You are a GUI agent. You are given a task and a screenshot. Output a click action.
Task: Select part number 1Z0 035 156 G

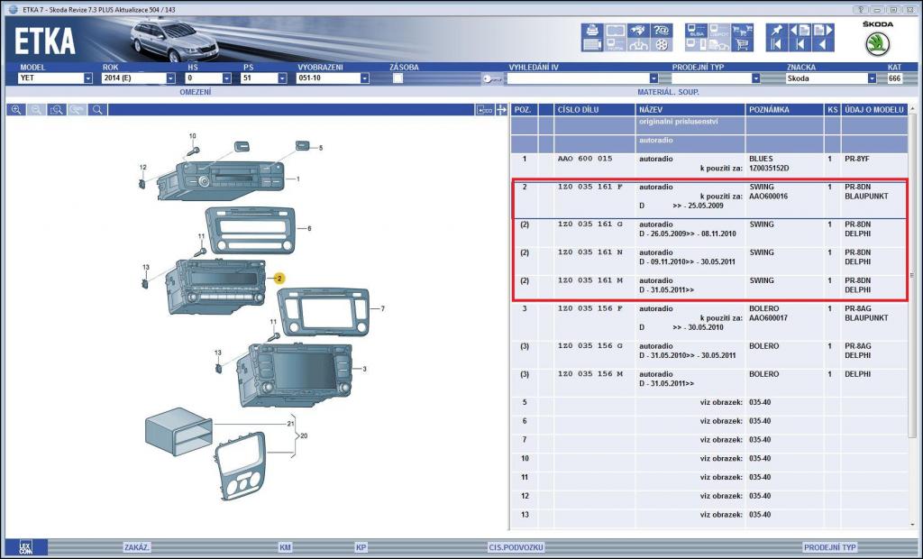point(589,345)
